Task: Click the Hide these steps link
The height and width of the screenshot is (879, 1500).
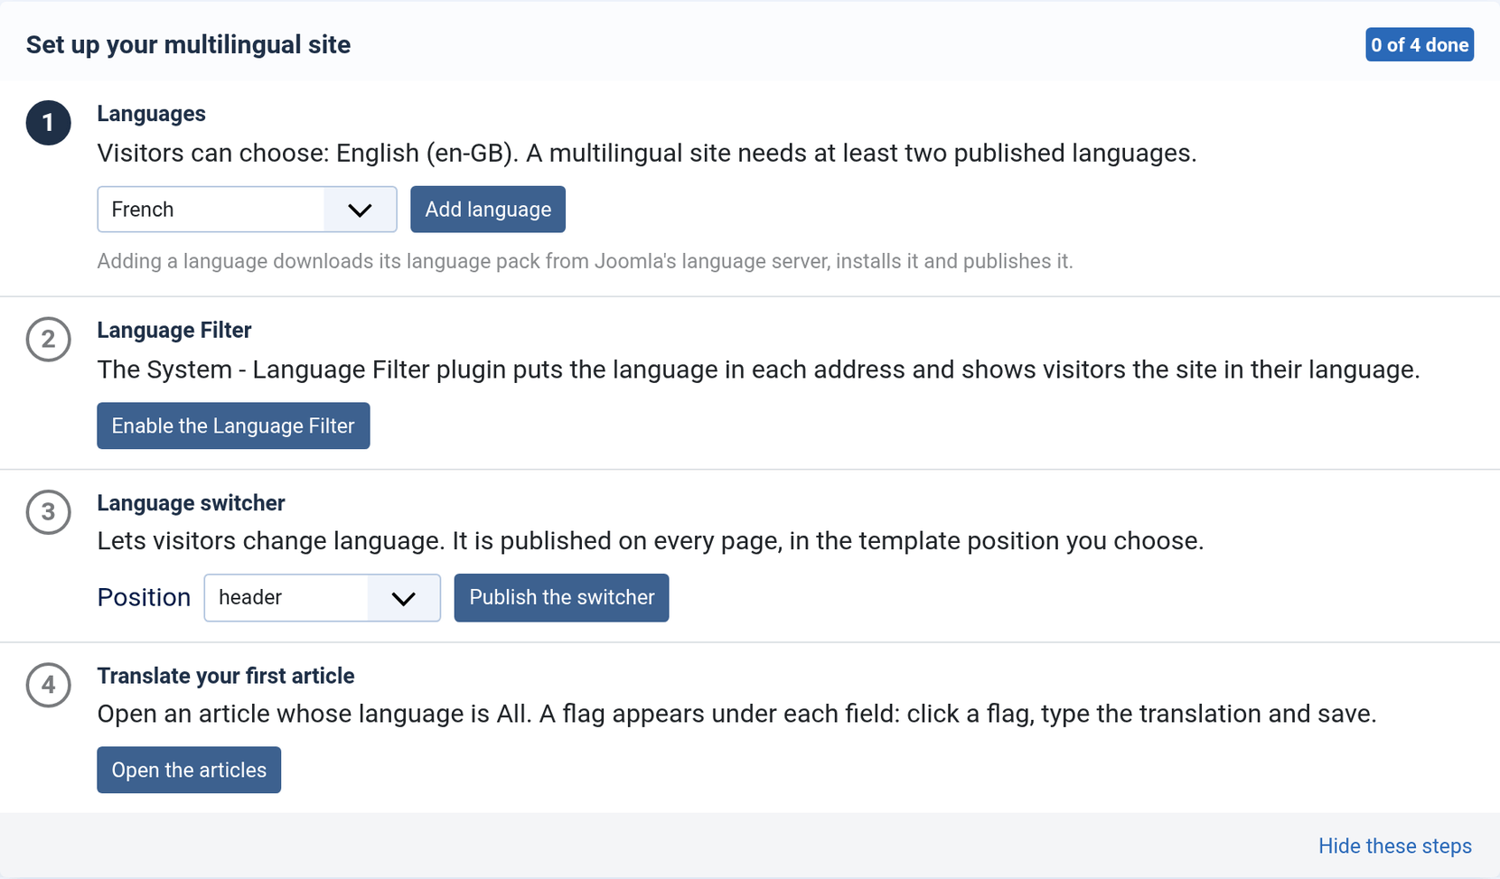Action: (1395, 846)
